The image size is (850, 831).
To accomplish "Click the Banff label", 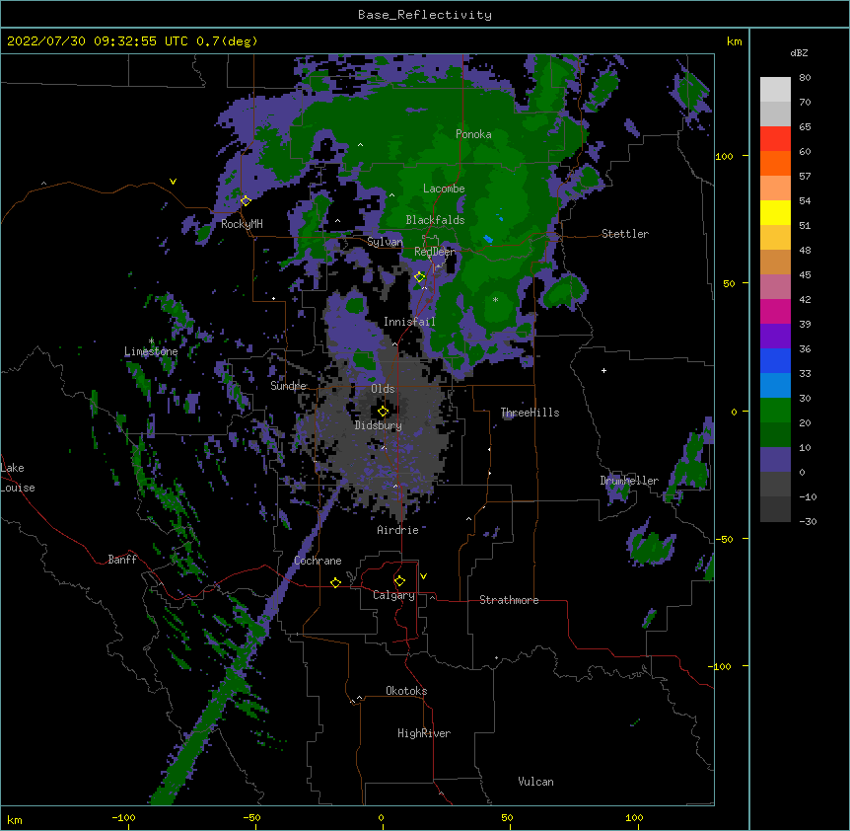I will click(122, 560).
